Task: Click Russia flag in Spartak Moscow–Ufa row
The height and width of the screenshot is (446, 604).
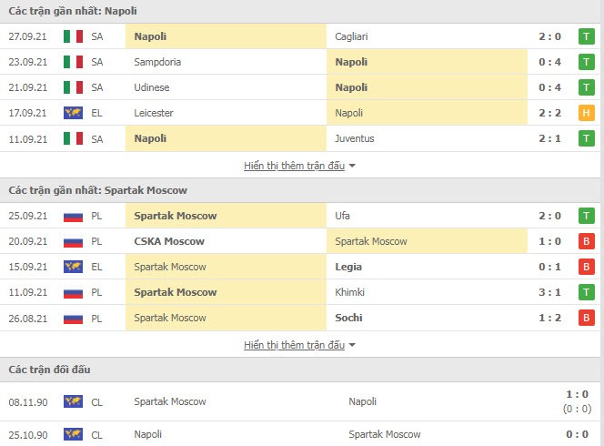Action: point(73,216)
